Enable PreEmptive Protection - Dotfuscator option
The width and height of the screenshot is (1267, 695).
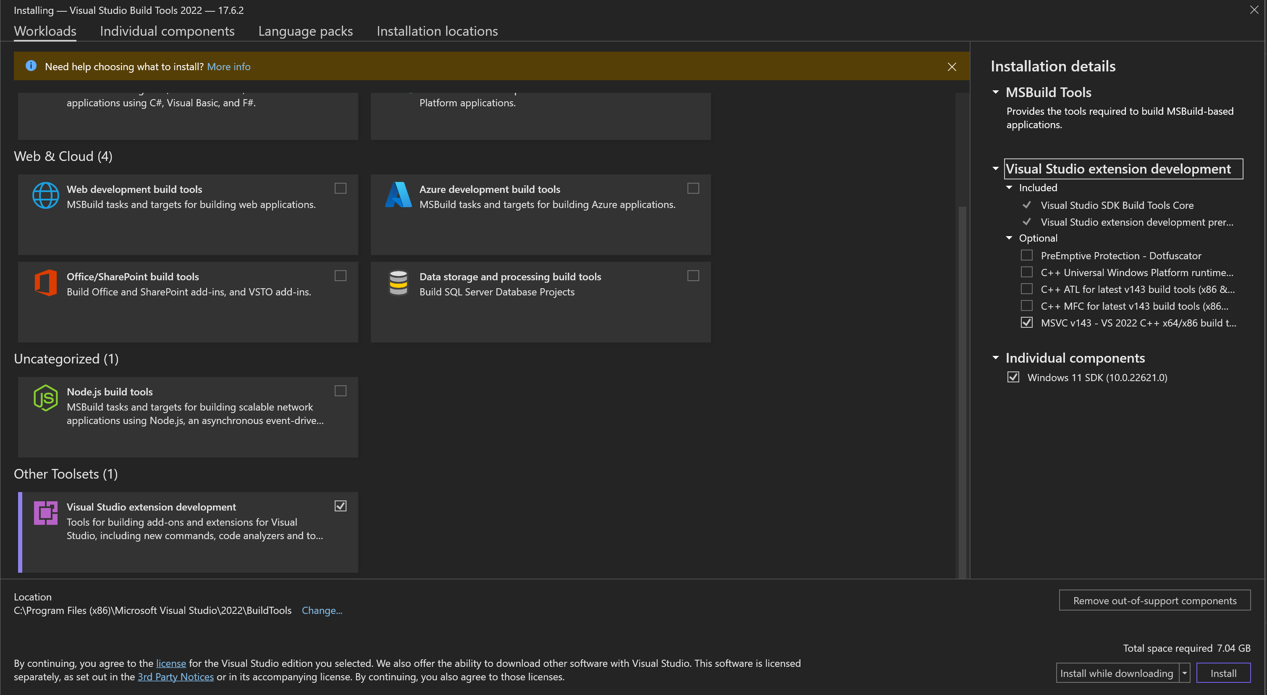(x=1026, y=255)
